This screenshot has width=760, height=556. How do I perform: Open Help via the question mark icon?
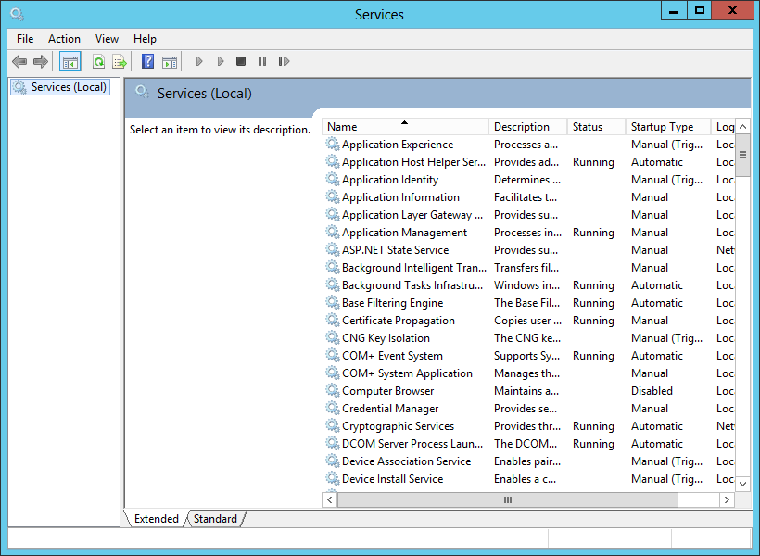coord(147,62)
